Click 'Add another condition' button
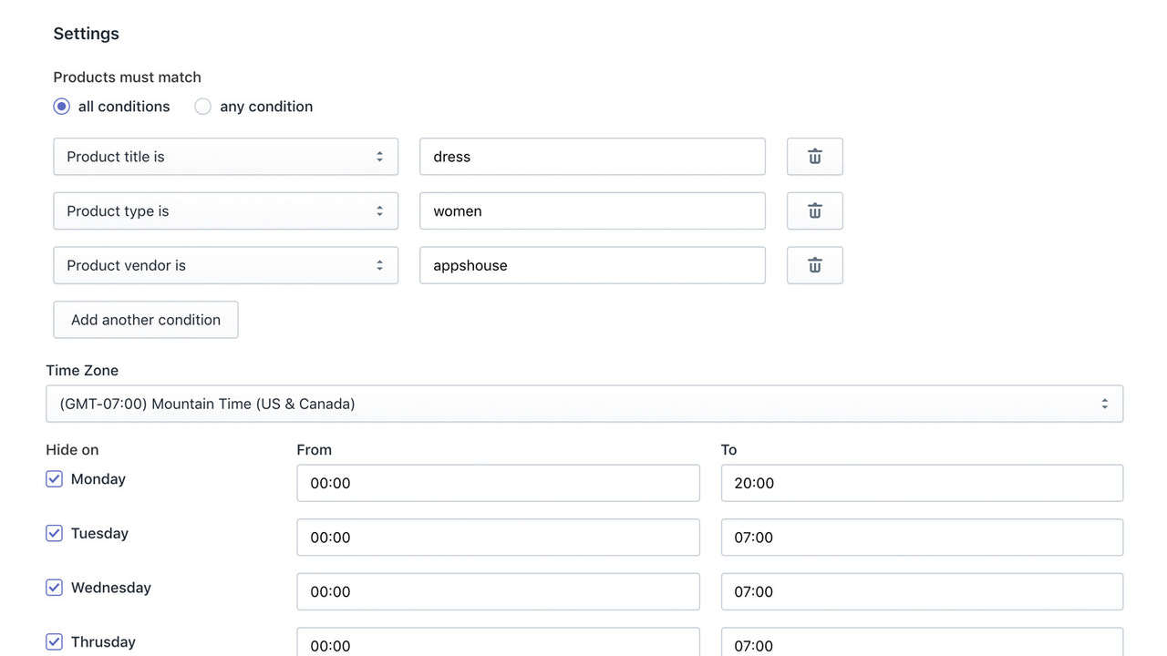The width and height of the screenshot is (1167, 656). [146, 320]
